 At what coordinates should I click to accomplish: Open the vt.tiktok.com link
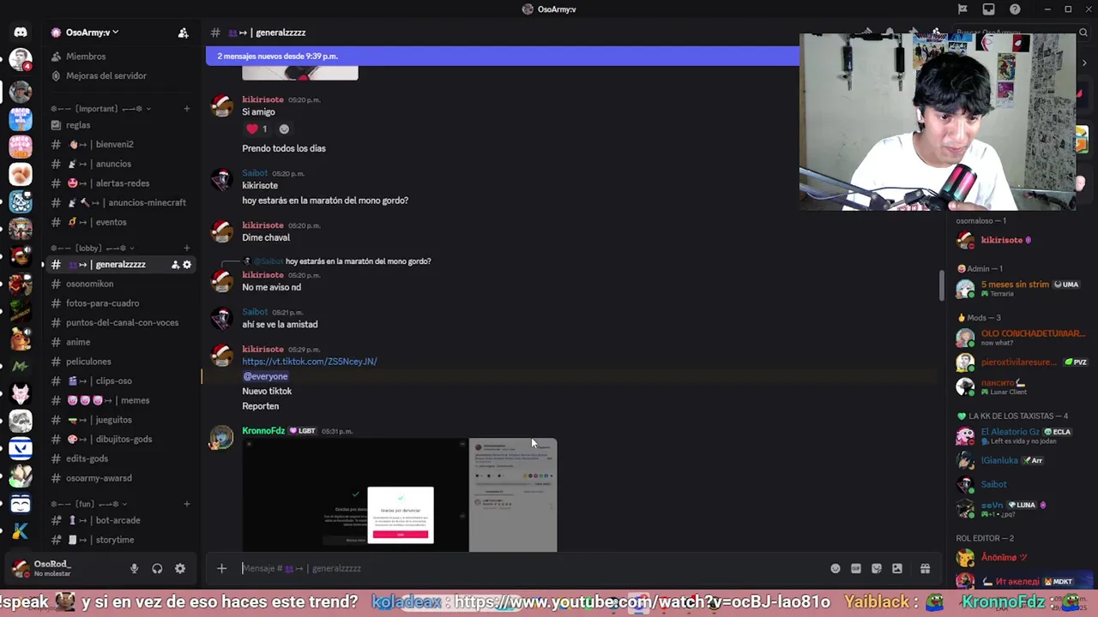point(309,362)
